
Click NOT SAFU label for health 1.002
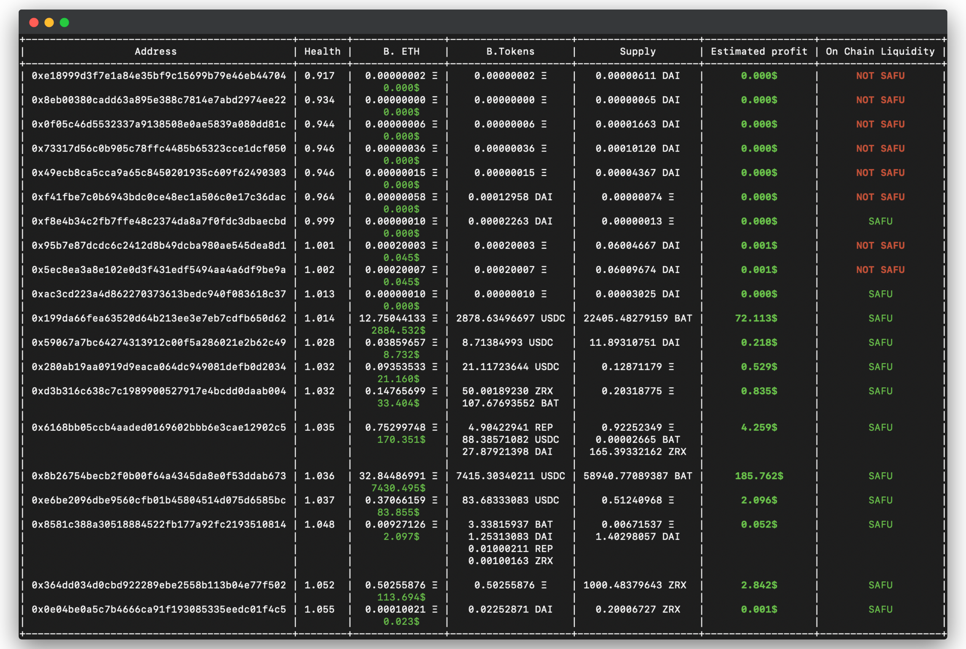880,270
